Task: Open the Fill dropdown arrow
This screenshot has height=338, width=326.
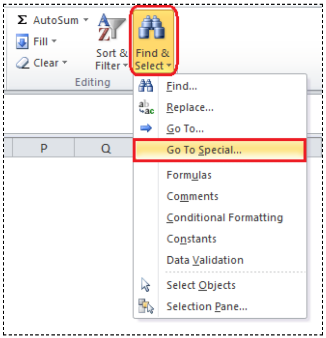Action: [54, 42]
